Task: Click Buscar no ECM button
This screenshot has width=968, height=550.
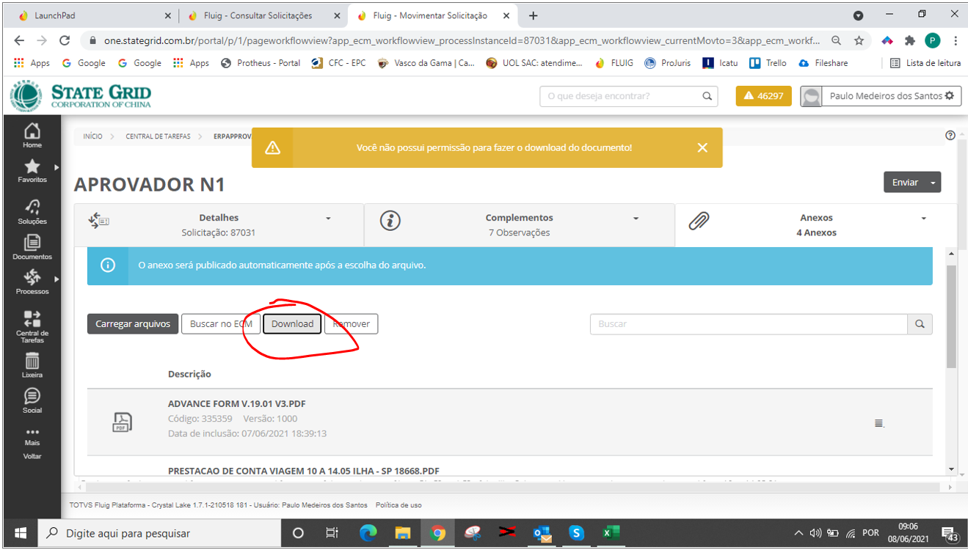Action: coord(221,324)
